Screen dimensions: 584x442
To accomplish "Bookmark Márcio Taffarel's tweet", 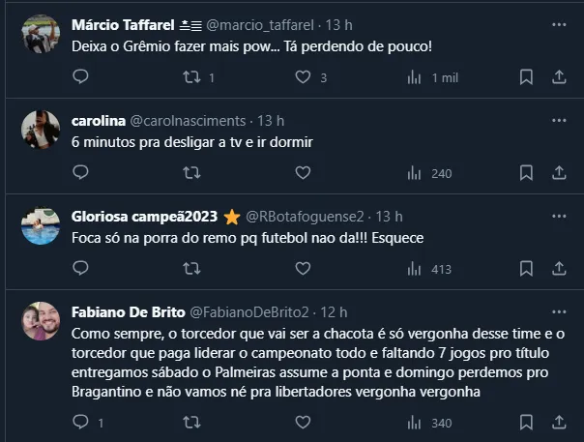I will [526, 77].
